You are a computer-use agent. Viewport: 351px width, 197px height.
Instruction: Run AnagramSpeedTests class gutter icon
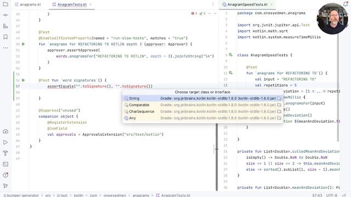click(231, 55)
